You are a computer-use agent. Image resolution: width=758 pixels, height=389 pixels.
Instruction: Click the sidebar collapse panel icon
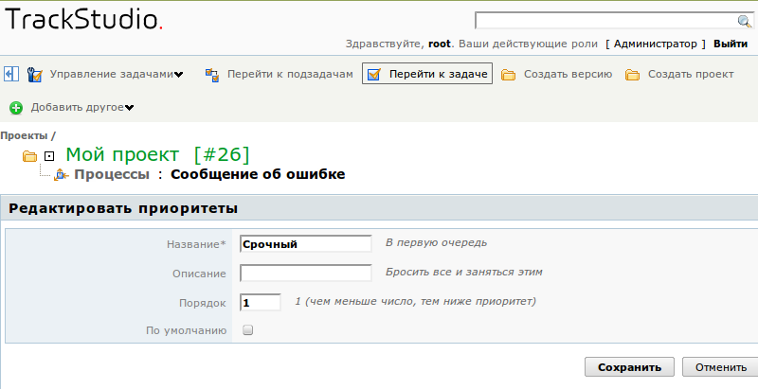[10, 74]
